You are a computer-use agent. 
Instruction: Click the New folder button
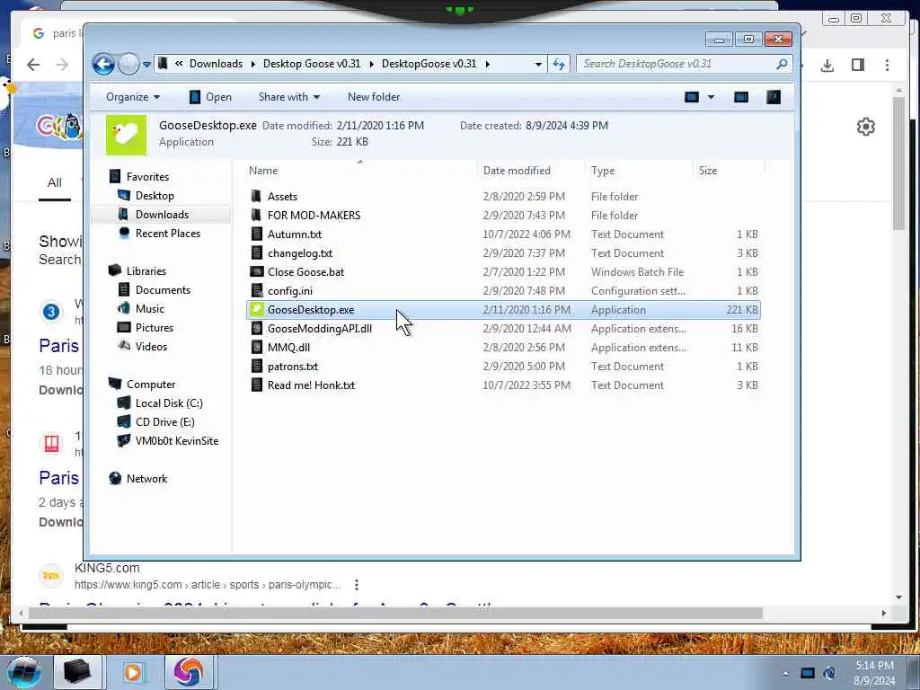click(374, 97)
